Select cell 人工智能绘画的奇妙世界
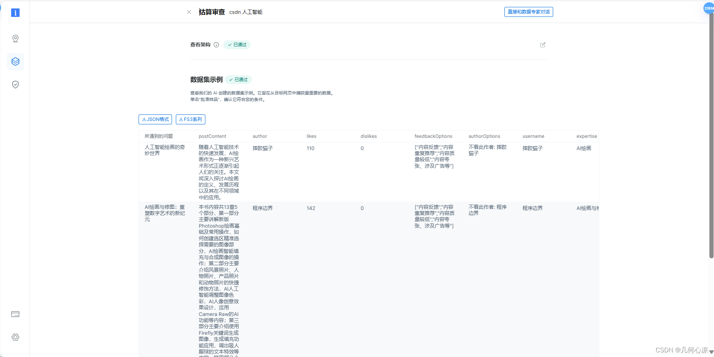The image size is (714, 357). [165, 150]
